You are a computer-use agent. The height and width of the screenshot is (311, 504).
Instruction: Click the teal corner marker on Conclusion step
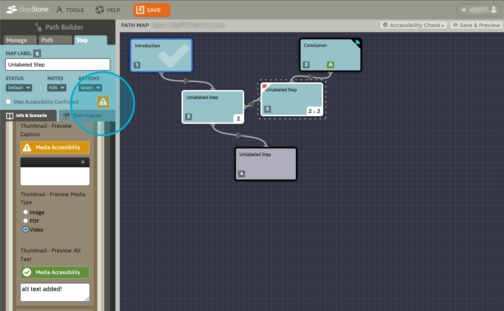358,42
